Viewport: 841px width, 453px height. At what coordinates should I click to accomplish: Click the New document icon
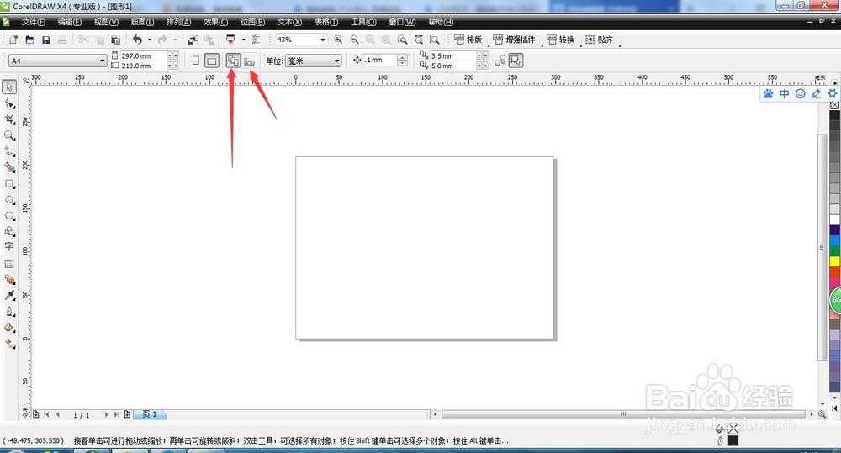coord(13,40)
